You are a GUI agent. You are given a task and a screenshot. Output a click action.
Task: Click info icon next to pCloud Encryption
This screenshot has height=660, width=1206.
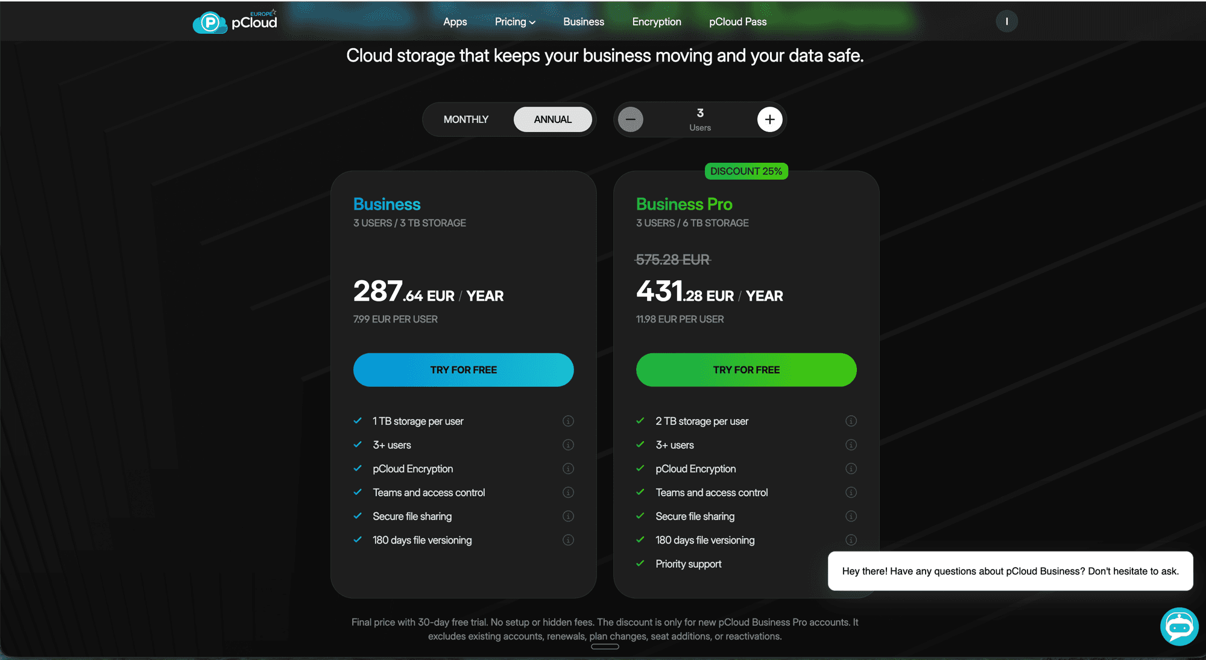568,468
